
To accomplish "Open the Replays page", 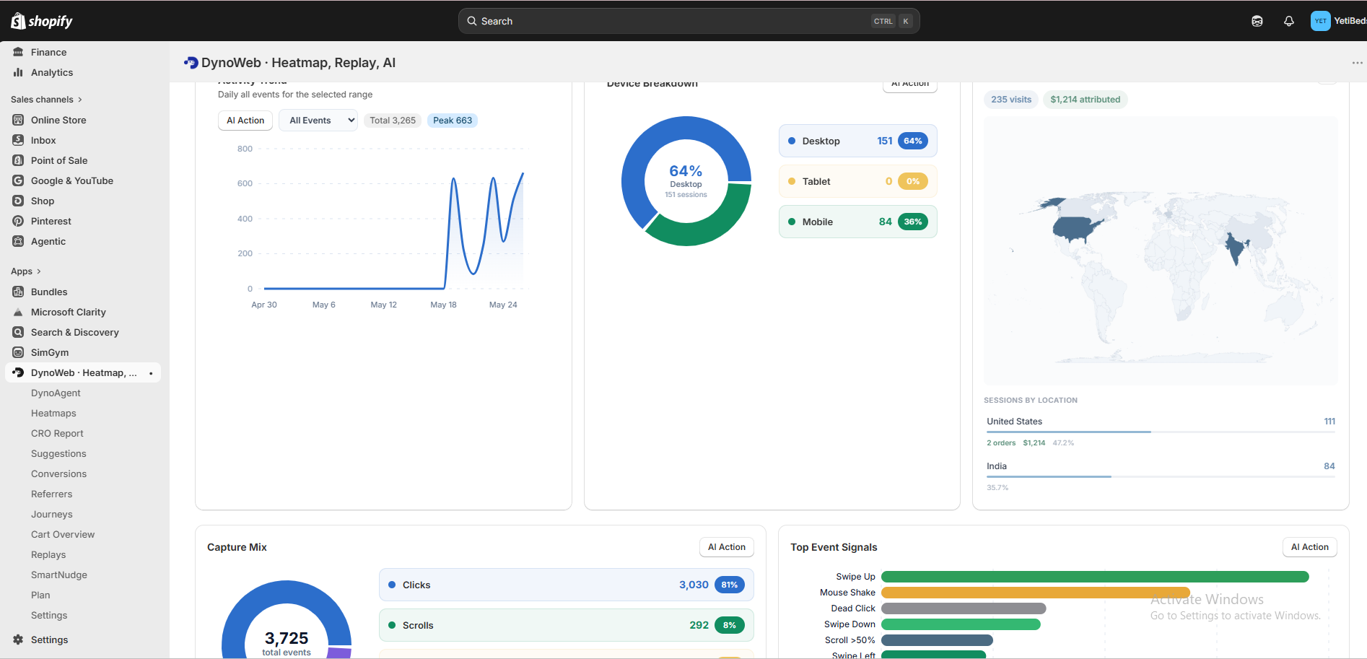I will [x=48, y=554].
